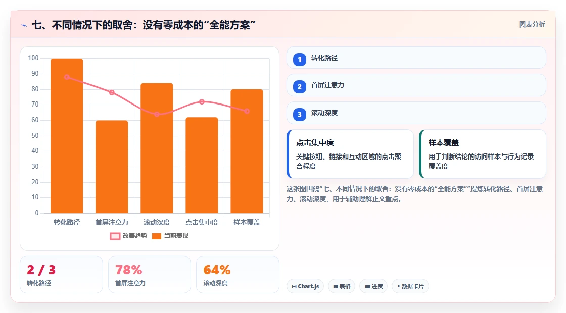Click the number 1 badge for 转化路径
This screenshot has width=566, height=313.
click(299, 59)
